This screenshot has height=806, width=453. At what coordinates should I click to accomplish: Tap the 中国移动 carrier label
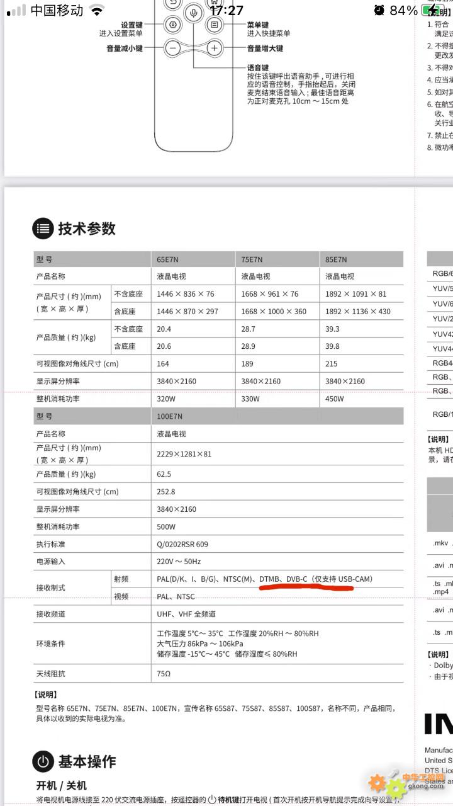57,10
